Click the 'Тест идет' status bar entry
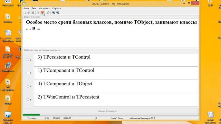 tap(32, 118)
